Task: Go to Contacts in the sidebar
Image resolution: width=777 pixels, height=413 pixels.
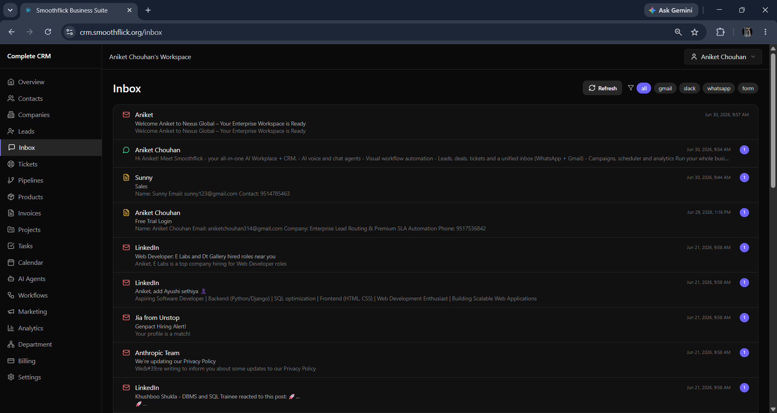Action: (51, 98)
